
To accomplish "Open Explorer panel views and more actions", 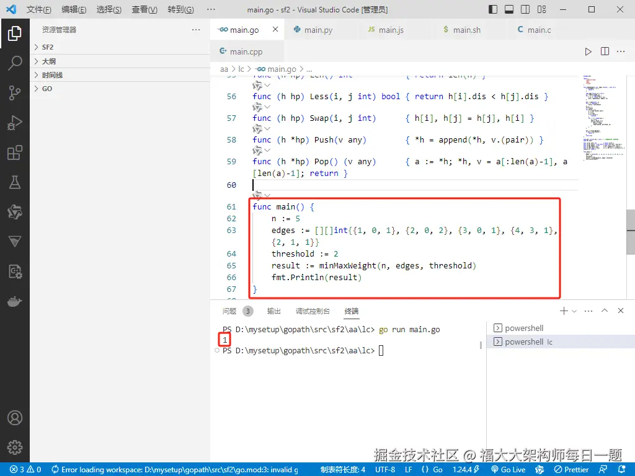I will (x=196, y=30).
